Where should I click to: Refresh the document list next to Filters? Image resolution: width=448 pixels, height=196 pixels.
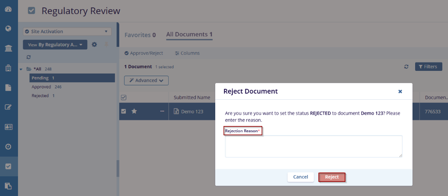[406, 66]
